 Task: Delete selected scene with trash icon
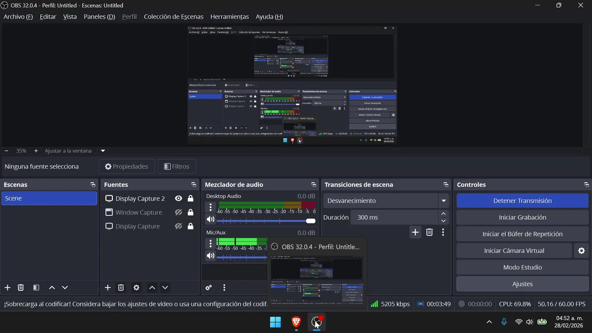pyautogui.click(x=21, y=288)
